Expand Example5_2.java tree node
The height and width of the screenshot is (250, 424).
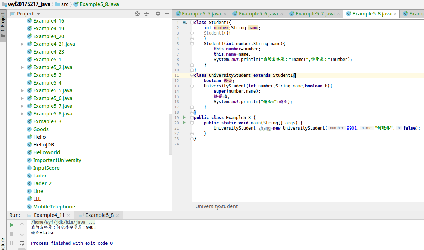tap(22, 67)
